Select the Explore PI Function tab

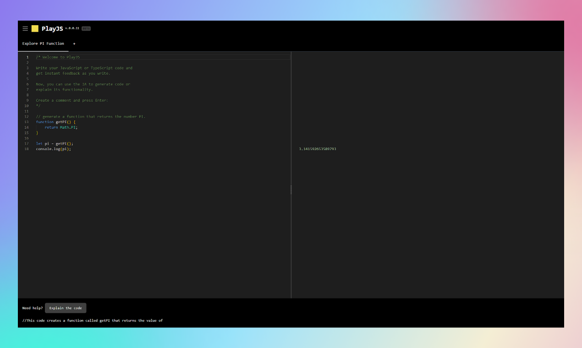pyautogui.click(x=43, y=43)
